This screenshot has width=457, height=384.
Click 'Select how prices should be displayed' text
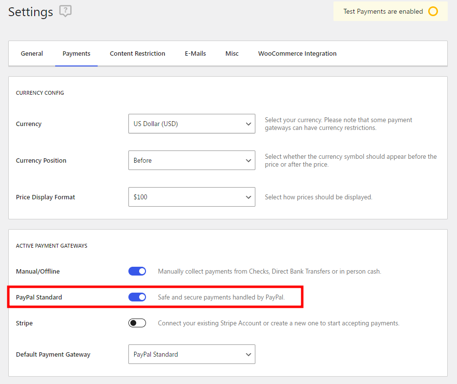pos(318,197)
